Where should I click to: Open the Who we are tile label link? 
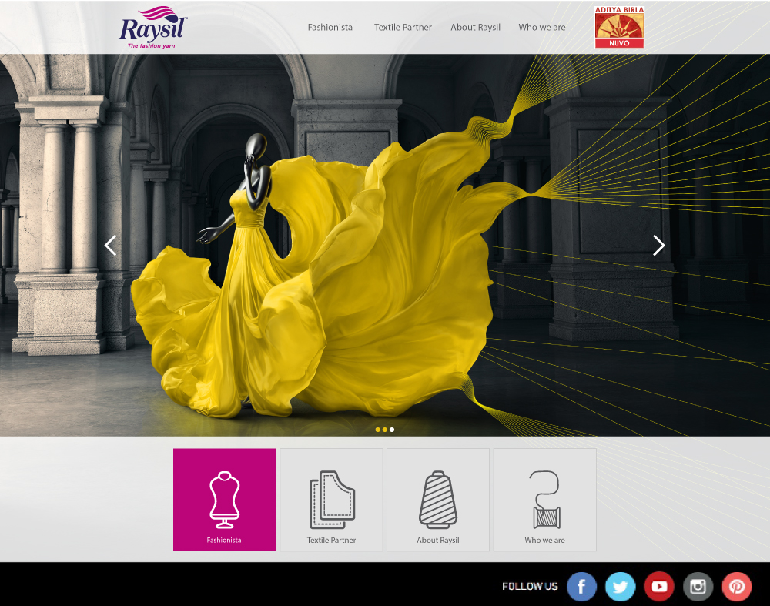pyautogui.click(x=544, y=541)
